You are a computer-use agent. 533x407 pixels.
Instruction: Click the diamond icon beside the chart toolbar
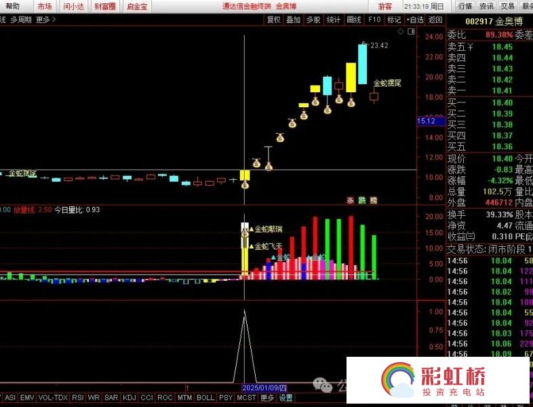point(401,31)
